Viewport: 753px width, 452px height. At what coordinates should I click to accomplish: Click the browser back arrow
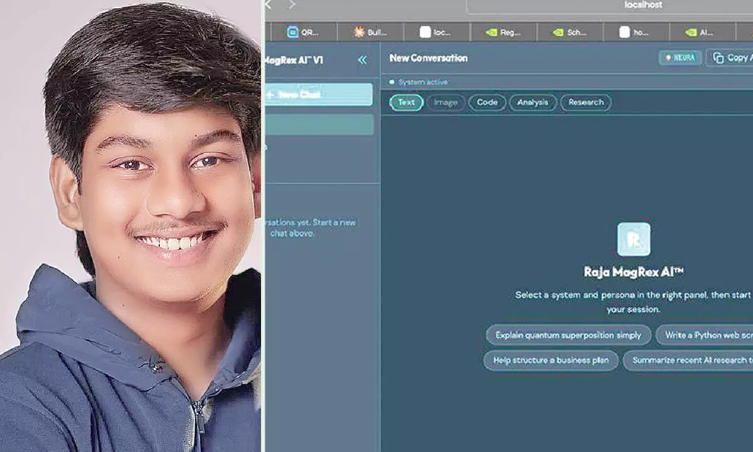tap(268, 5)
